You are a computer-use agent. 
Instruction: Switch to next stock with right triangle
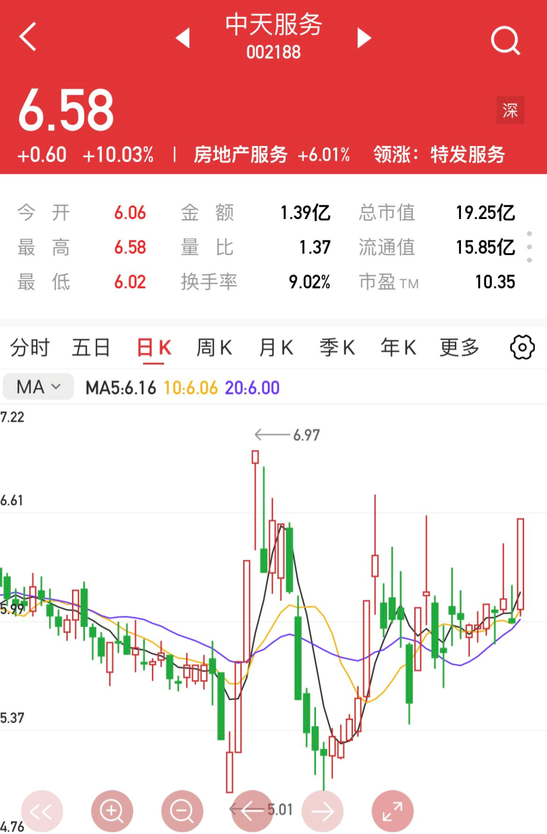click(364, 38)
